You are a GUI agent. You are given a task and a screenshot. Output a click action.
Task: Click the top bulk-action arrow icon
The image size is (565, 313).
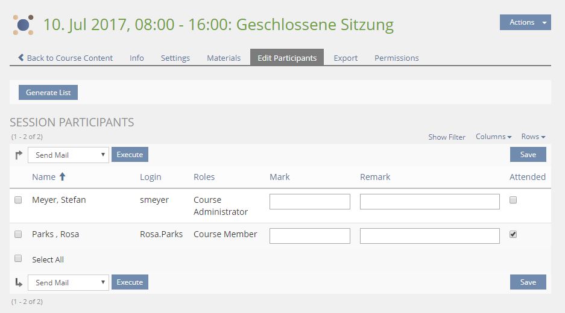[x=19, y=155]
